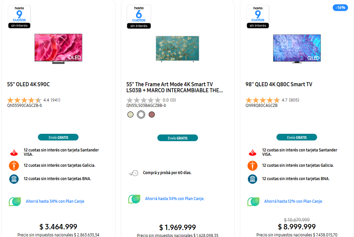Select the white frame color swatch
Viewport: 354px width, 237px height.
[141, 115]
